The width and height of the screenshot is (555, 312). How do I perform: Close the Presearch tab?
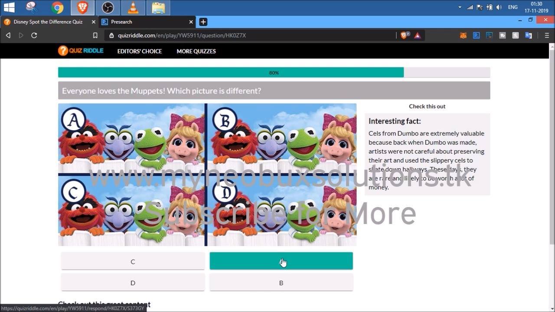191,22
